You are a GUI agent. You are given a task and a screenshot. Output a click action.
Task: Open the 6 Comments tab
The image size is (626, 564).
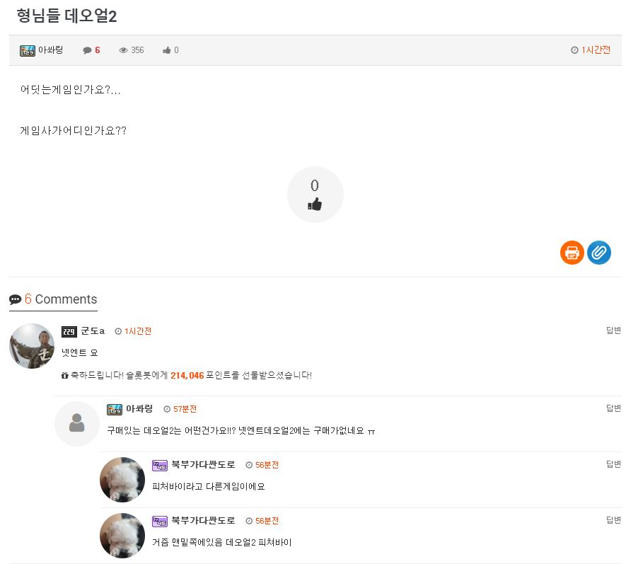[53, 299]
